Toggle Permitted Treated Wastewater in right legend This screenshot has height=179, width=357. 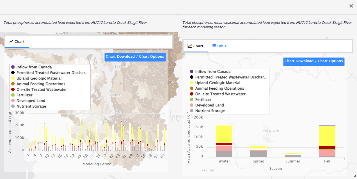tap(231, 77)
